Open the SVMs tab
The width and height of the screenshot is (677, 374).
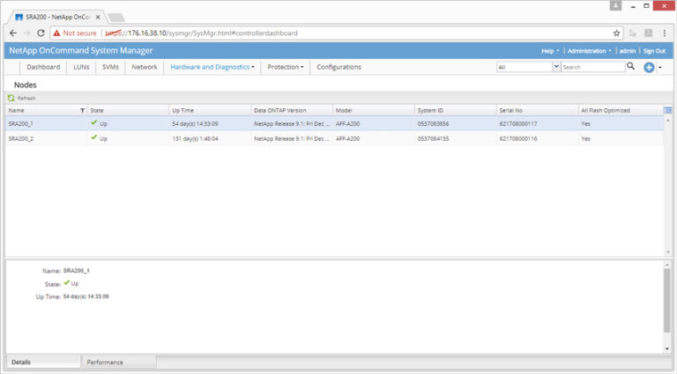click(110, 67)
